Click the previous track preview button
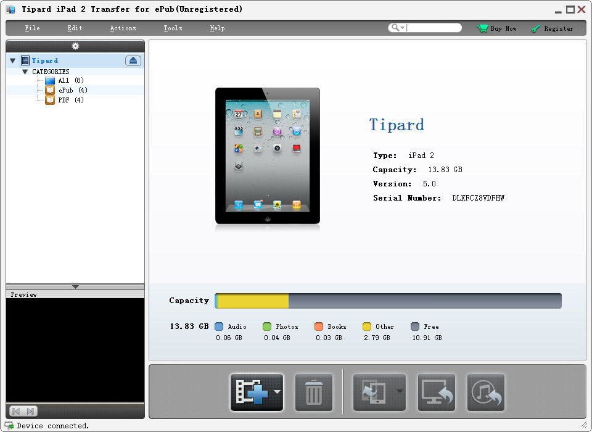 pyautogui.click(x=16, y=411)
